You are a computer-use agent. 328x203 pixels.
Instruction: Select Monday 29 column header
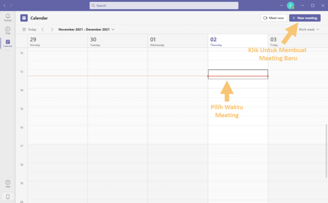point(58,41)
